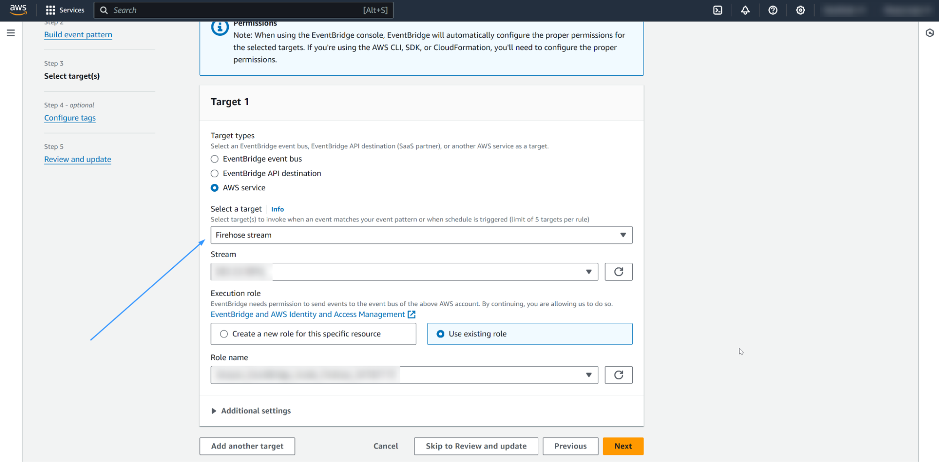The image size is (939, 462).
Task: Select the EventBridge event bus target type
Action: (215, 159)
